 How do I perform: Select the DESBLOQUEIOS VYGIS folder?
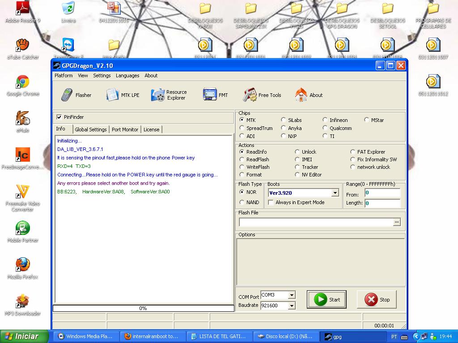[x=297, y=15]
